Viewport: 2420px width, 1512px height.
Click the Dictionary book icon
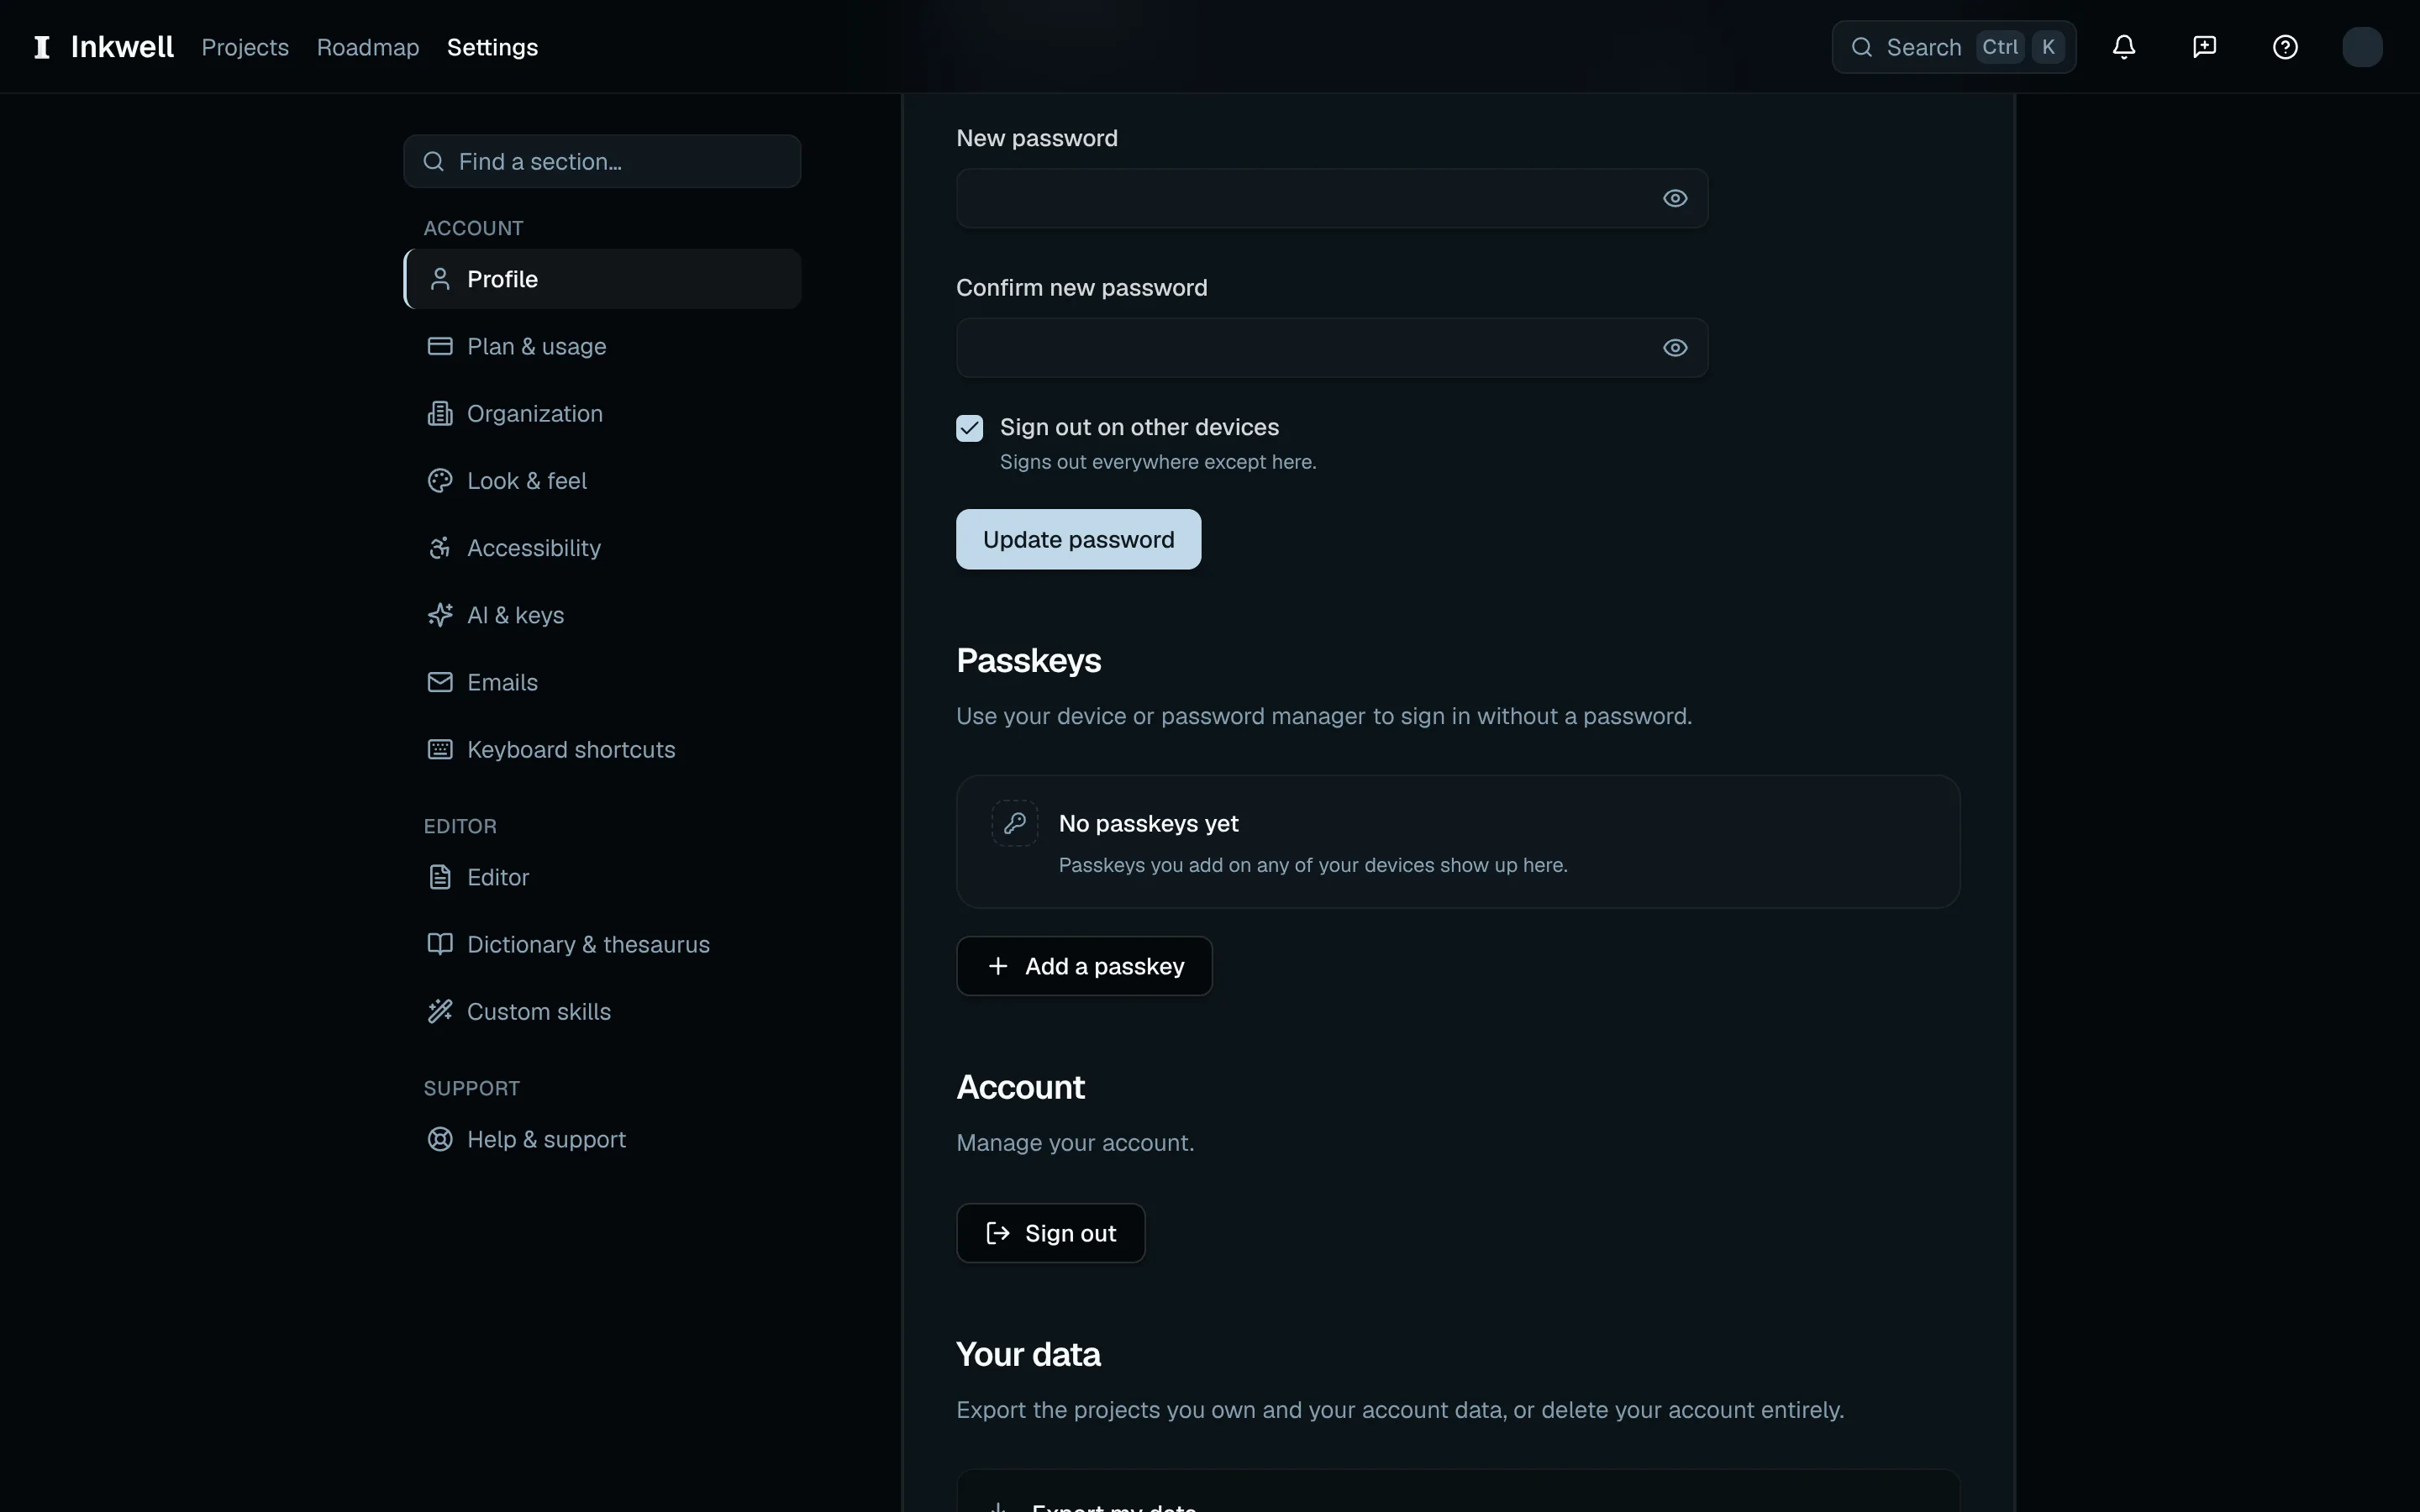[440, 944]
